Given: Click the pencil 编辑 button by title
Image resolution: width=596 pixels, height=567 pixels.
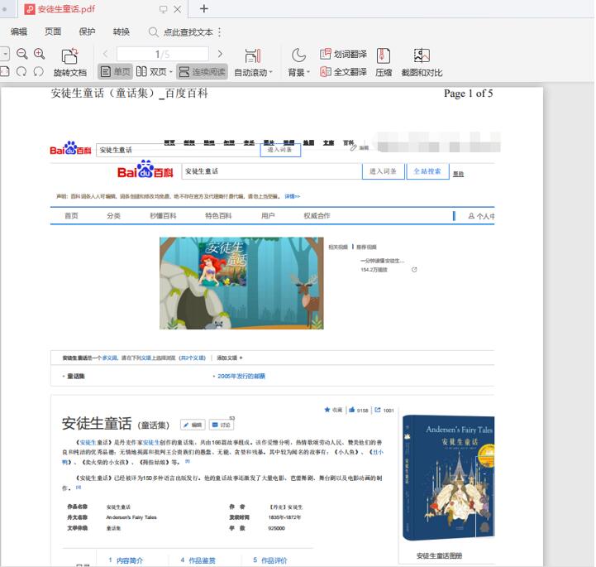Looking at the screenshot, I should pyautogui.click(x=193, y=425).
